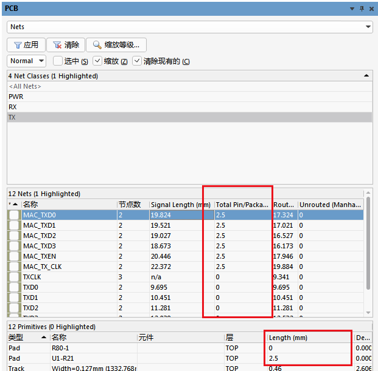This screenshot has height=371, width=378.
Task: Select the TXCLK net row
Action: pos(186,277)
